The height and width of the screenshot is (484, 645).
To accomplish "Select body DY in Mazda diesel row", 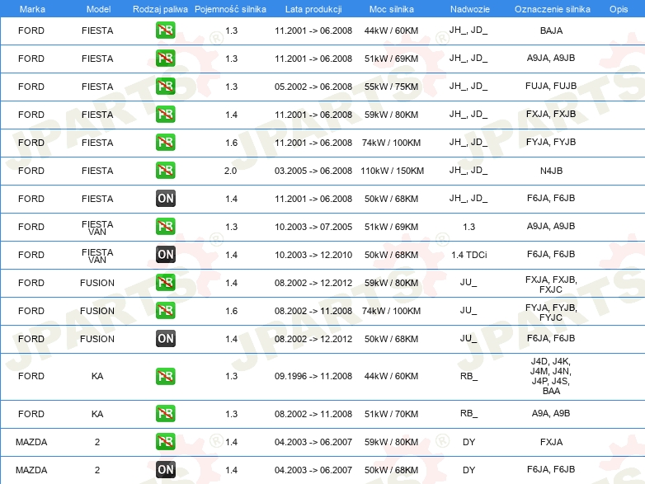I will point(469,470).
